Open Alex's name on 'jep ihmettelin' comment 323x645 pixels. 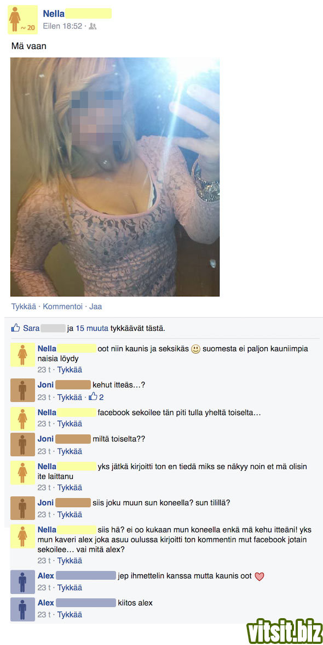[45, 576]
